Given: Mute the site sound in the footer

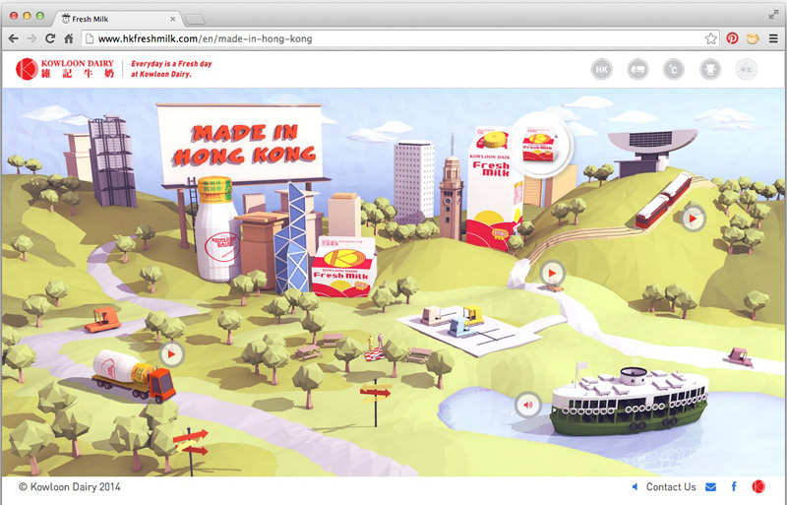Looking at the screenshot, I should coord(635,487).
